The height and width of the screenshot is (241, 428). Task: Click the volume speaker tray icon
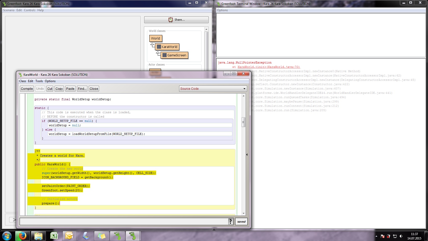pos(401,236)
